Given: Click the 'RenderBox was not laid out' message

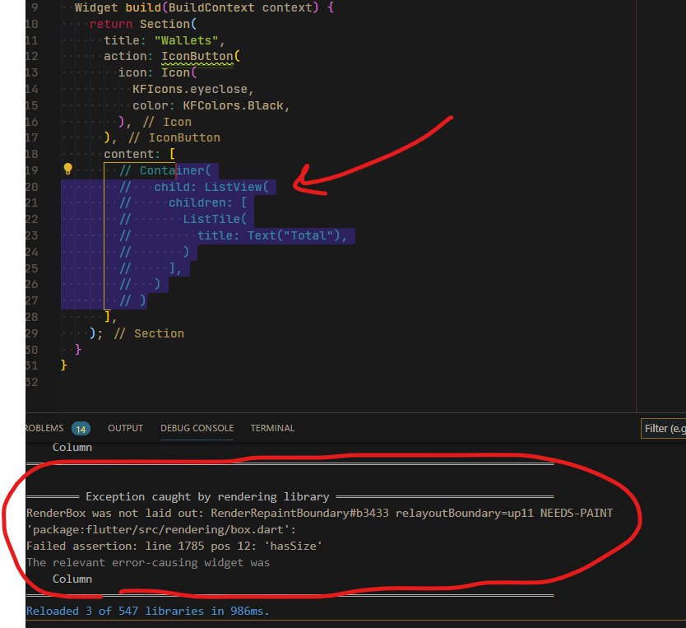Looking at the screenshot, I should coord(319,513).
